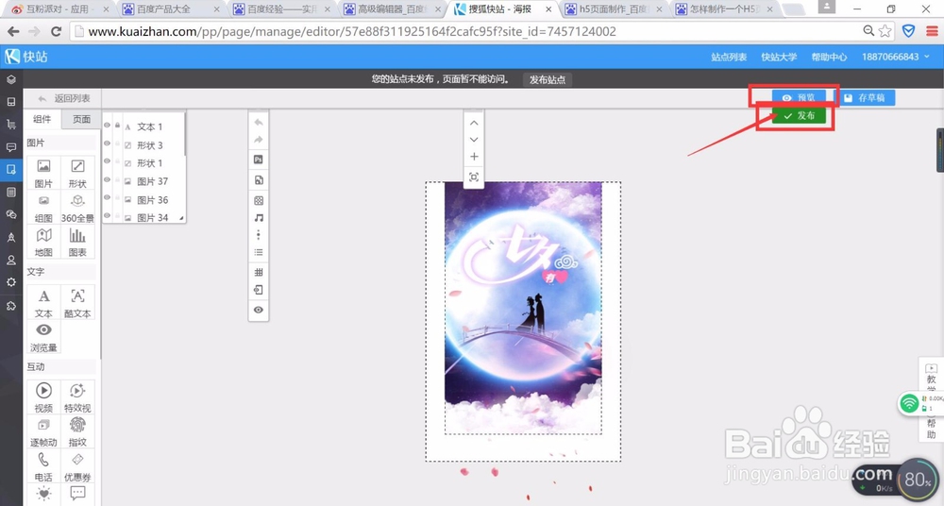944x506 pixels.
Task: Click the 存草稿 save draft button
Action: point(864,97)
